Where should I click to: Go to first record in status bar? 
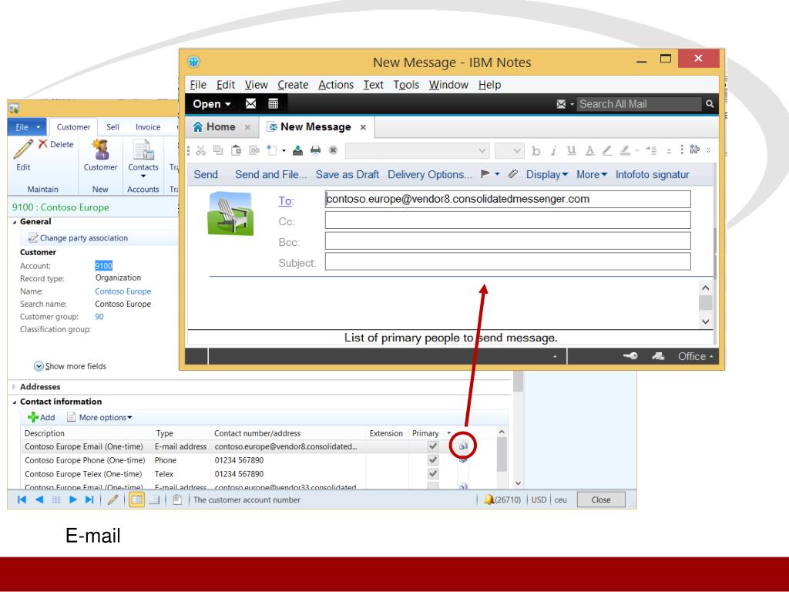click(x=22, y=499)
